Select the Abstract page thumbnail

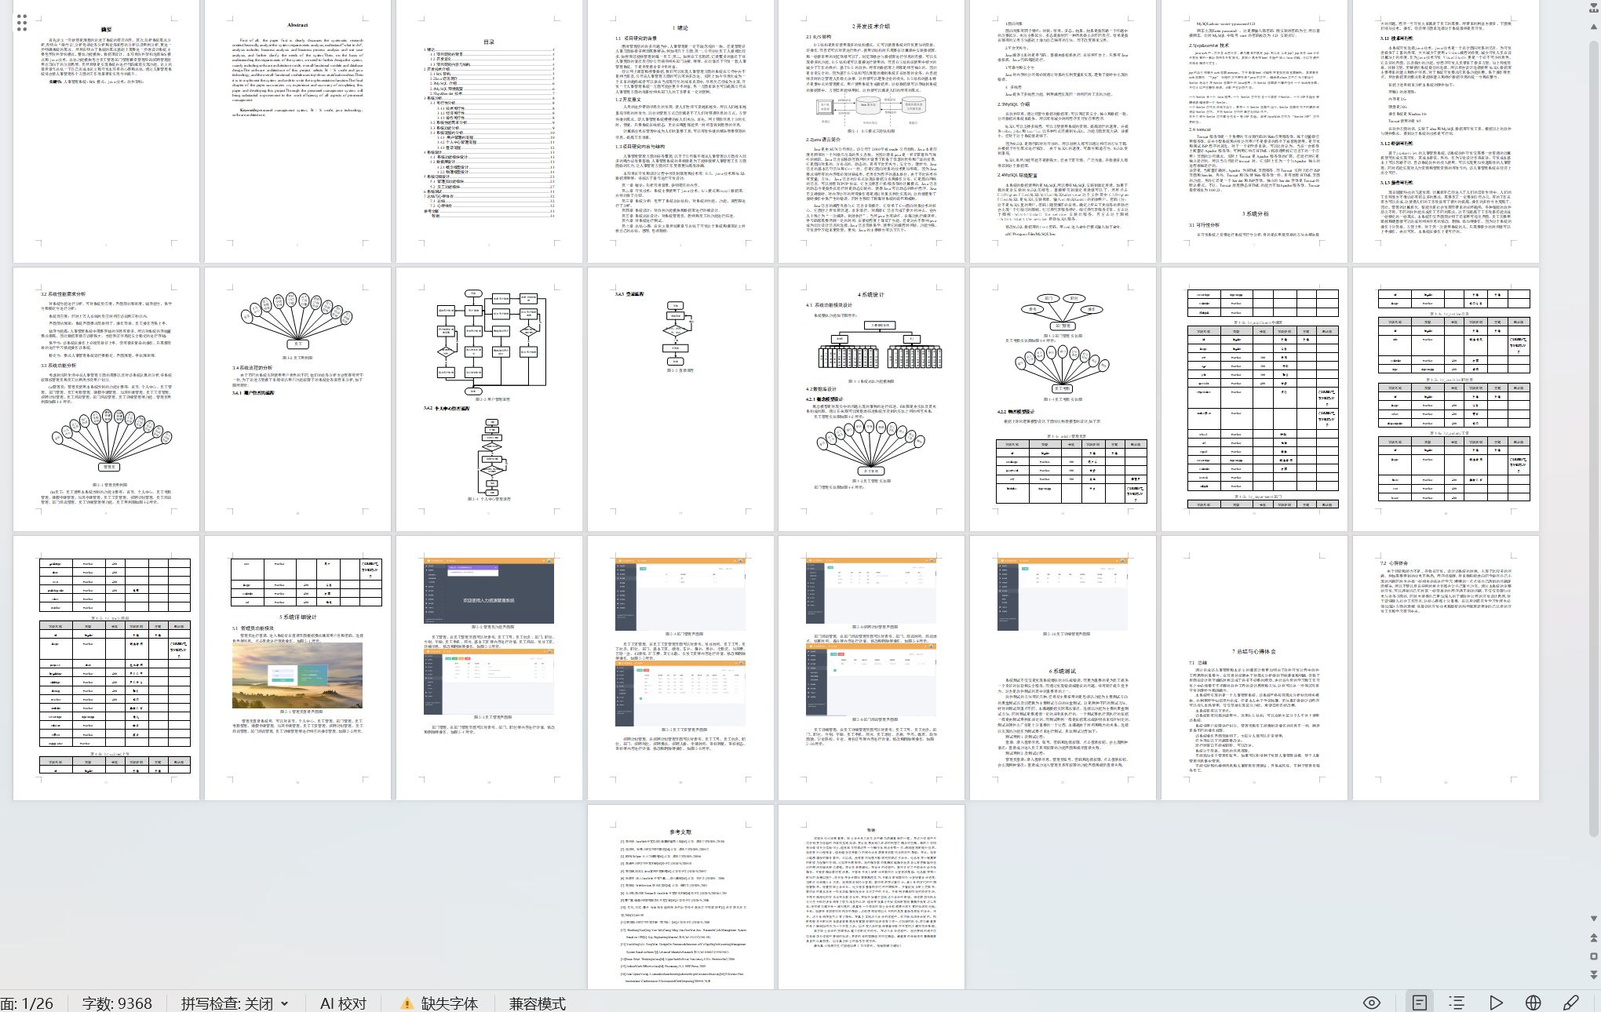point(297,131)
